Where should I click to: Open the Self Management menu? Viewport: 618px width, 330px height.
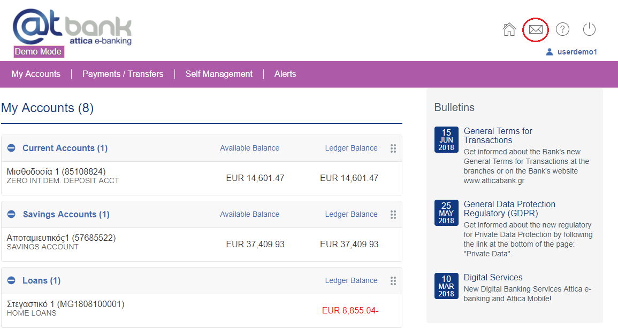click(x=219, y=74)
